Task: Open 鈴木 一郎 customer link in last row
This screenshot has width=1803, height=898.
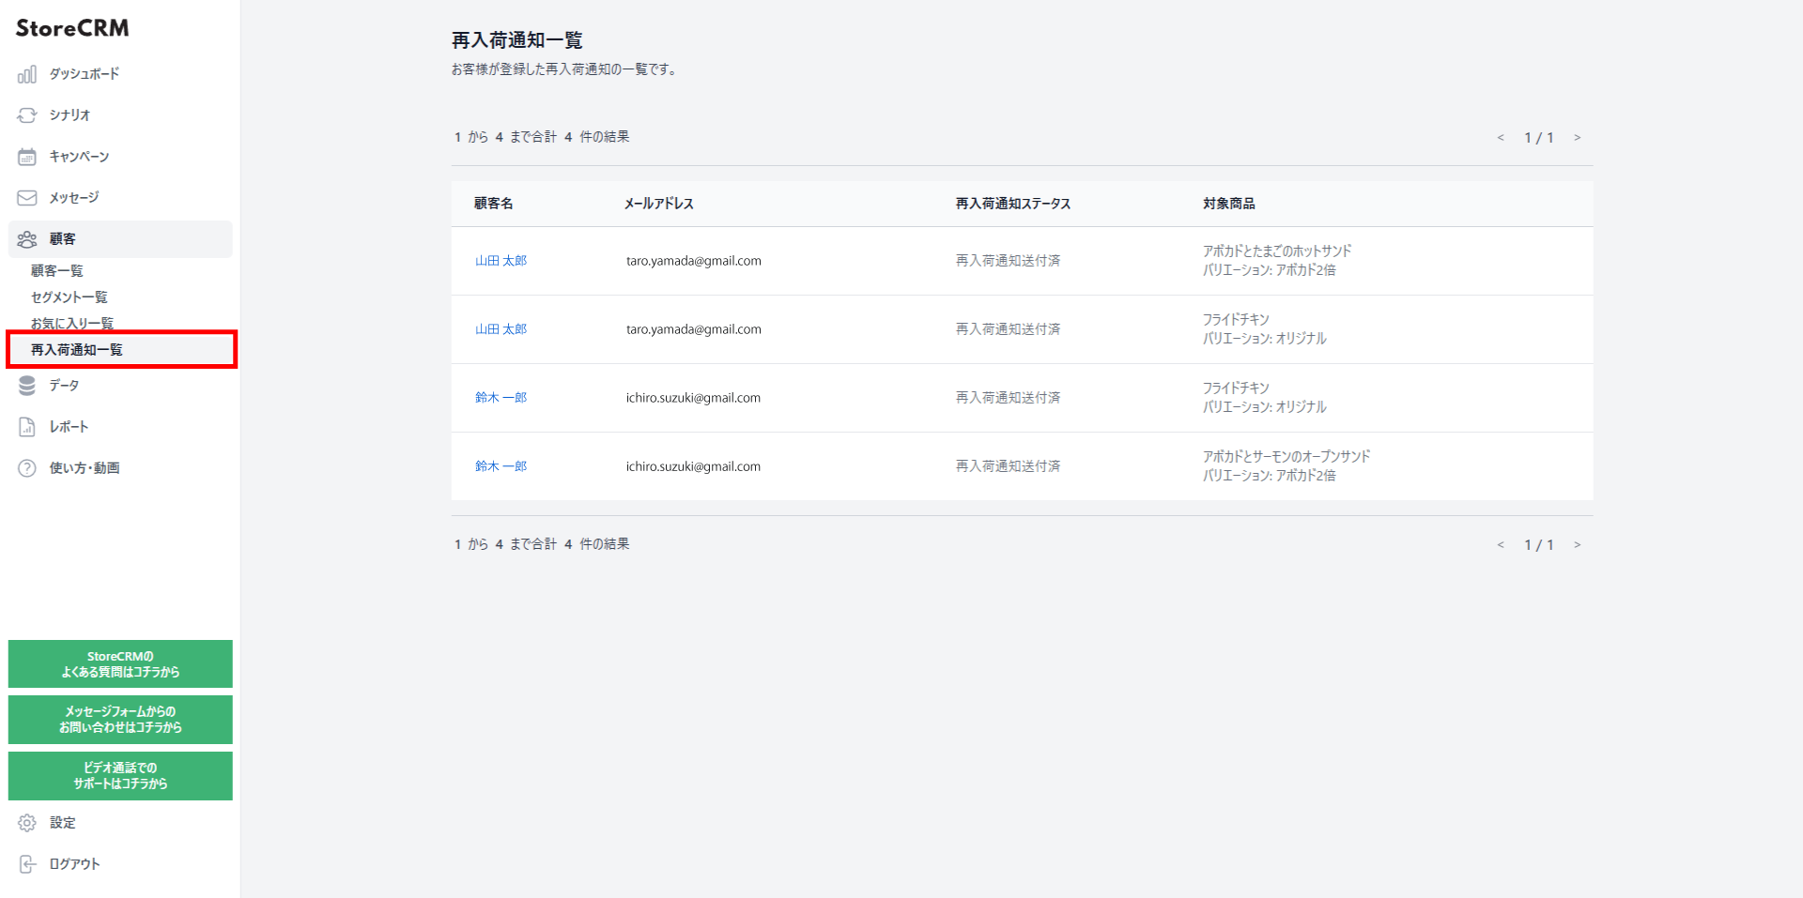Action: click(x=501, y=466)
